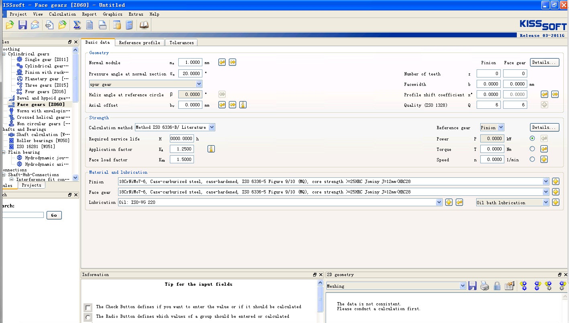Viewport: 569px width, 323px height.
Task: Click the module tree vertical scrollbar
Action: coord(75,114)
